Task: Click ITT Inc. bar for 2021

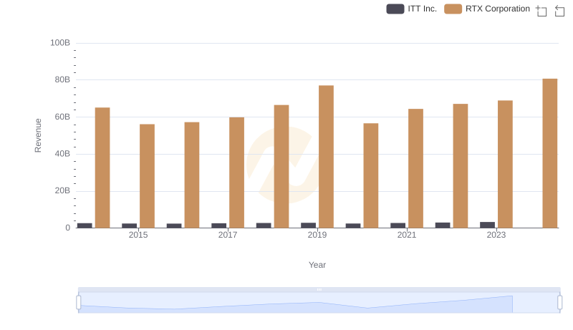Action: coord(398,225)
